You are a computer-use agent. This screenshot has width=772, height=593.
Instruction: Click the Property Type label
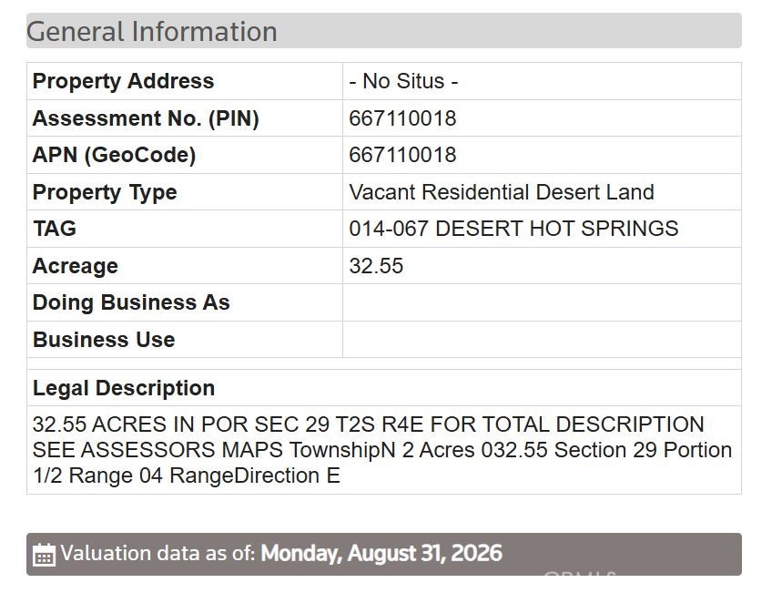(x=105, y=192)
